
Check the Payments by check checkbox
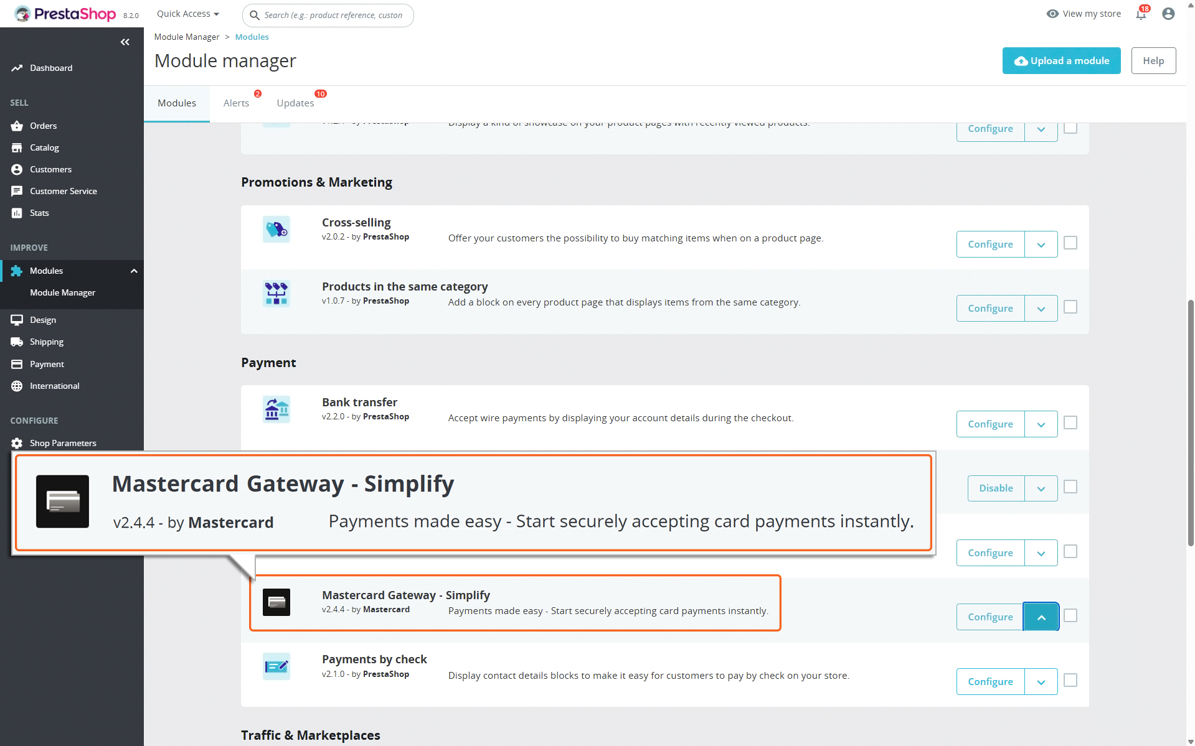(1070, 680)
